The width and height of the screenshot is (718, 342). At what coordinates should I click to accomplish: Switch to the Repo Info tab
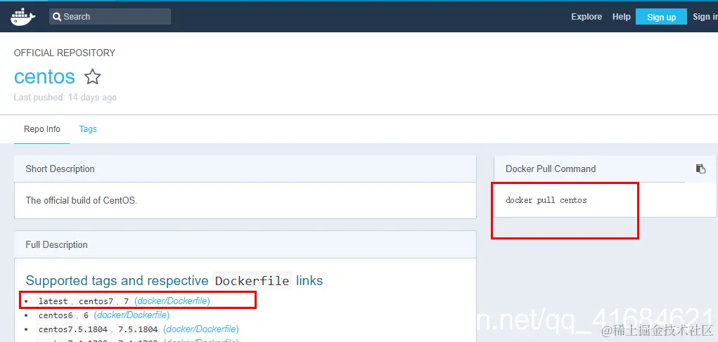[42, 129]
